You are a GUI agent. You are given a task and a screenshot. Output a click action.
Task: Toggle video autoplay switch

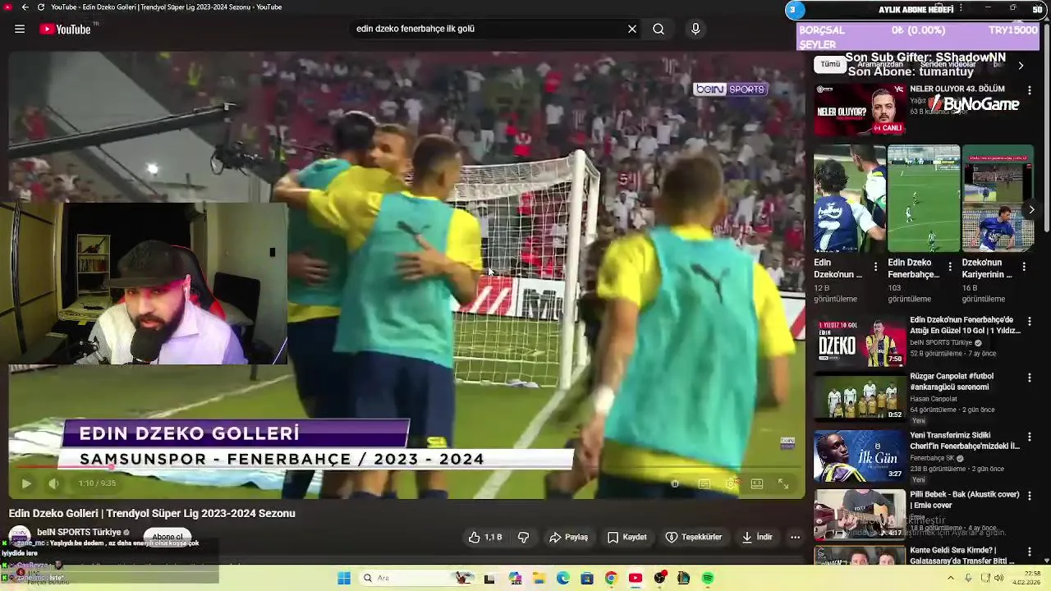point(675,484)
